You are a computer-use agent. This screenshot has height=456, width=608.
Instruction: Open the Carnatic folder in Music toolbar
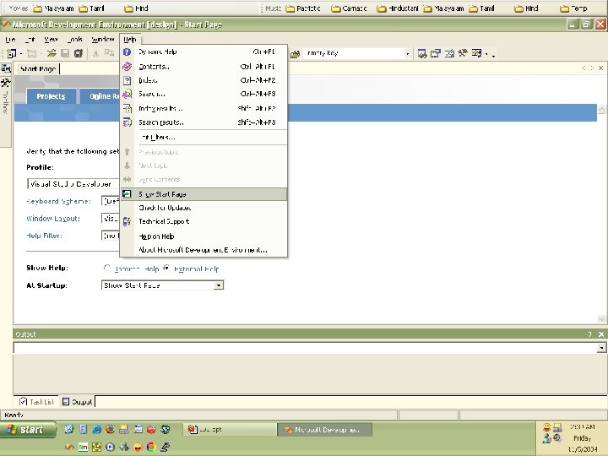click(349, 8)
